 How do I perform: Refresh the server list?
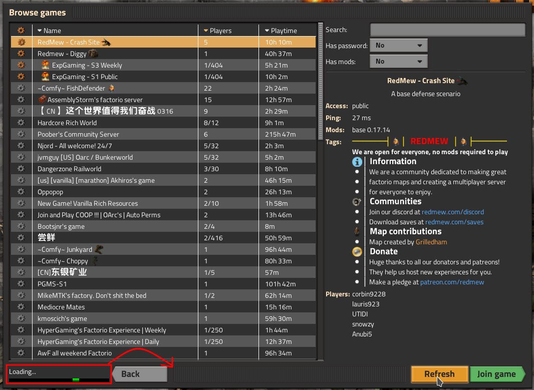click(439, 374)
